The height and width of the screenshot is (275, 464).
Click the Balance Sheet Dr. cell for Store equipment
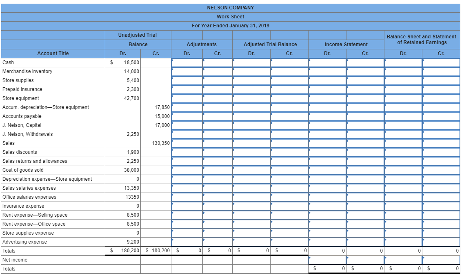(x=402, y=98)
